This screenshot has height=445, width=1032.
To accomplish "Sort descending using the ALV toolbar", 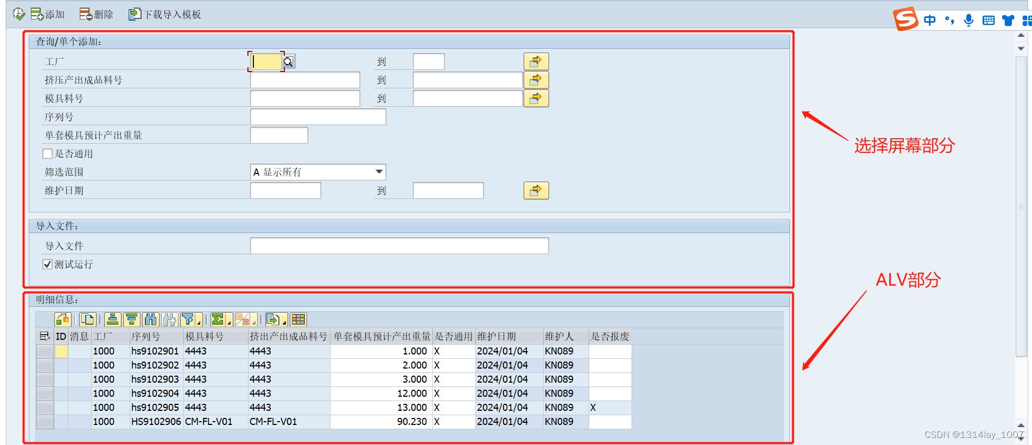I will 131,320.
